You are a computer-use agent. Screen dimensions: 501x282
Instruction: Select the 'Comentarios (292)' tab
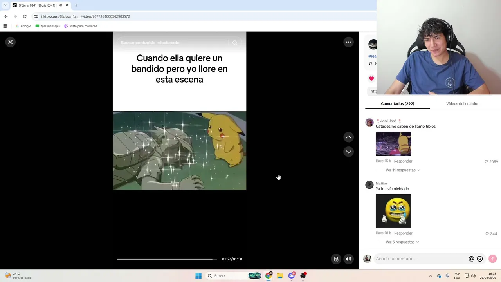coord(397,104)
